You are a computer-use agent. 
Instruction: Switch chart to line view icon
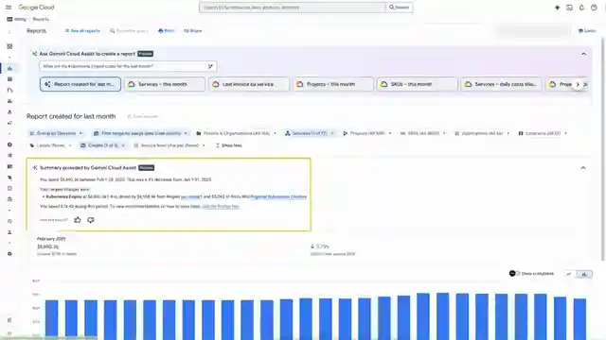point(568,274)
